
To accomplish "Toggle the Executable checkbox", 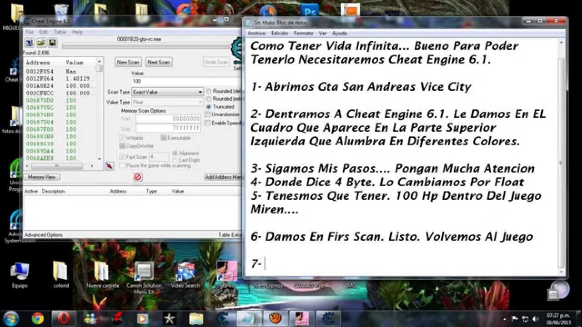I will (163, 138).
